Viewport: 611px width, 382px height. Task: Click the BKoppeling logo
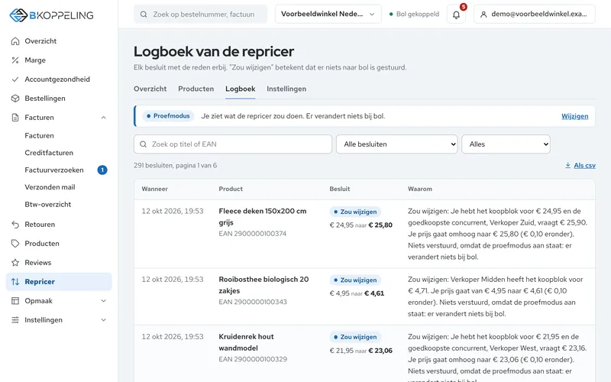tap(51, 15)
